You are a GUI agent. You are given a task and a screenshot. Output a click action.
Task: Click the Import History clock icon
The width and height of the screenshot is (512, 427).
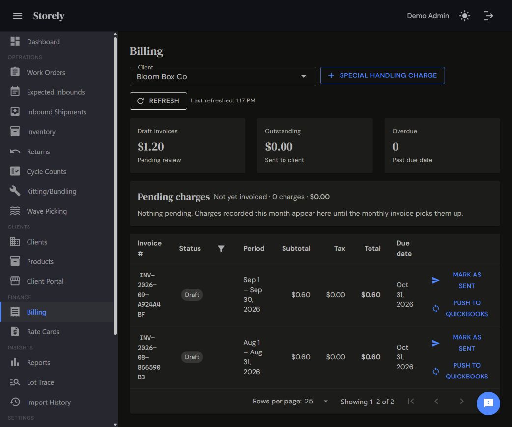pos(15,402)
